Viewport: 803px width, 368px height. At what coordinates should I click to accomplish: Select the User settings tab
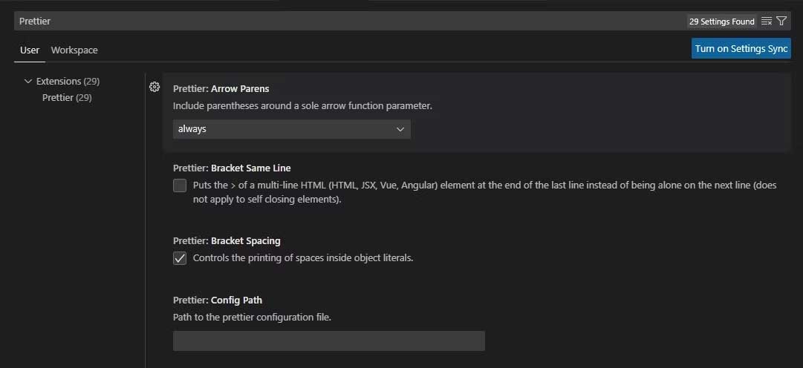30,50
